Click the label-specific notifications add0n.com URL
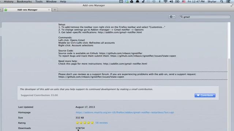This screenshot has height=131, width=234. (x=120, y=32)
